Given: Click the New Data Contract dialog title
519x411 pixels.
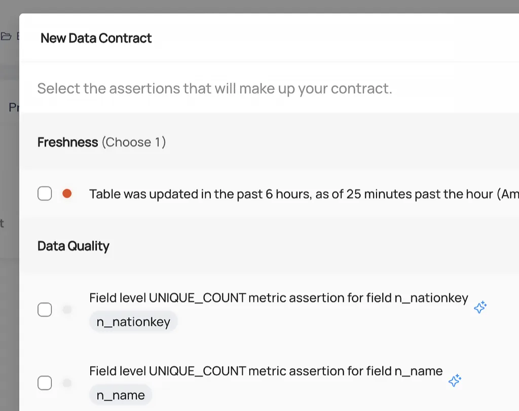Looking at the screenshot, I should point(96,38).
